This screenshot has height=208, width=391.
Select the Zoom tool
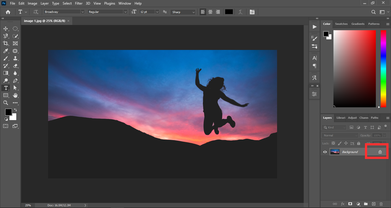click(x=5, y=103)
